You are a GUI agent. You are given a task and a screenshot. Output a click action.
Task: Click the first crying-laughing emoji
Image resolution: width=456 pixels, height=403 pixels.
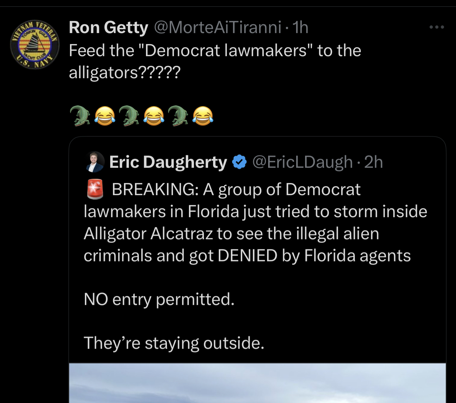105,116
